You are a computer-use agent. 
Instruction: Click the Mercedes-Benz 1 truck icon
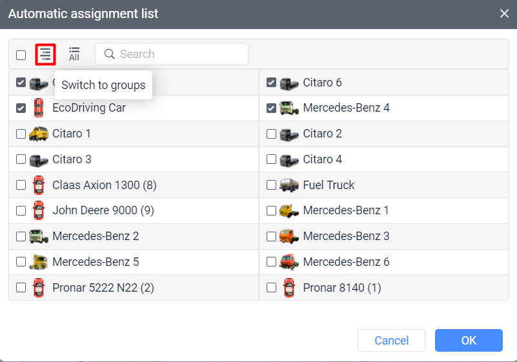(289, 210)
